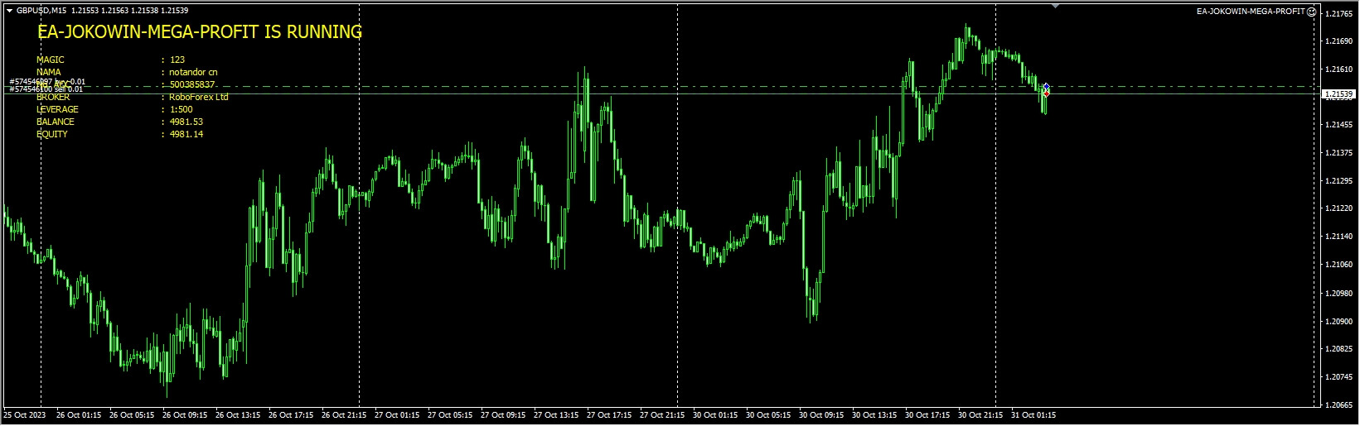Click the 30 Oct 17:15 time axis label

(927, 415)
